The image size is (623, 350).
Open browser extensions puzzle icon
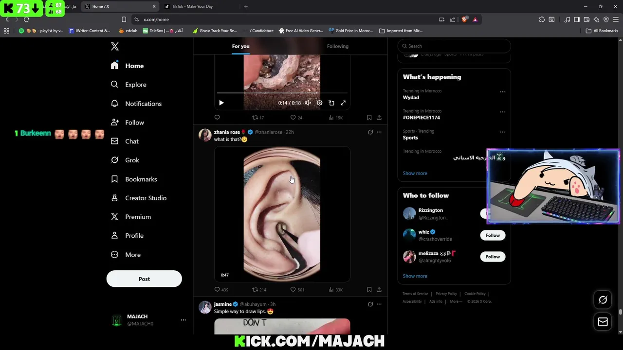tap(542, 19)
